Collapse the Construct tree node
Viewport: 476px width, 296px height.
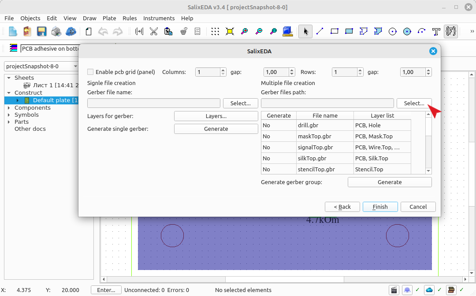[9, 93]
